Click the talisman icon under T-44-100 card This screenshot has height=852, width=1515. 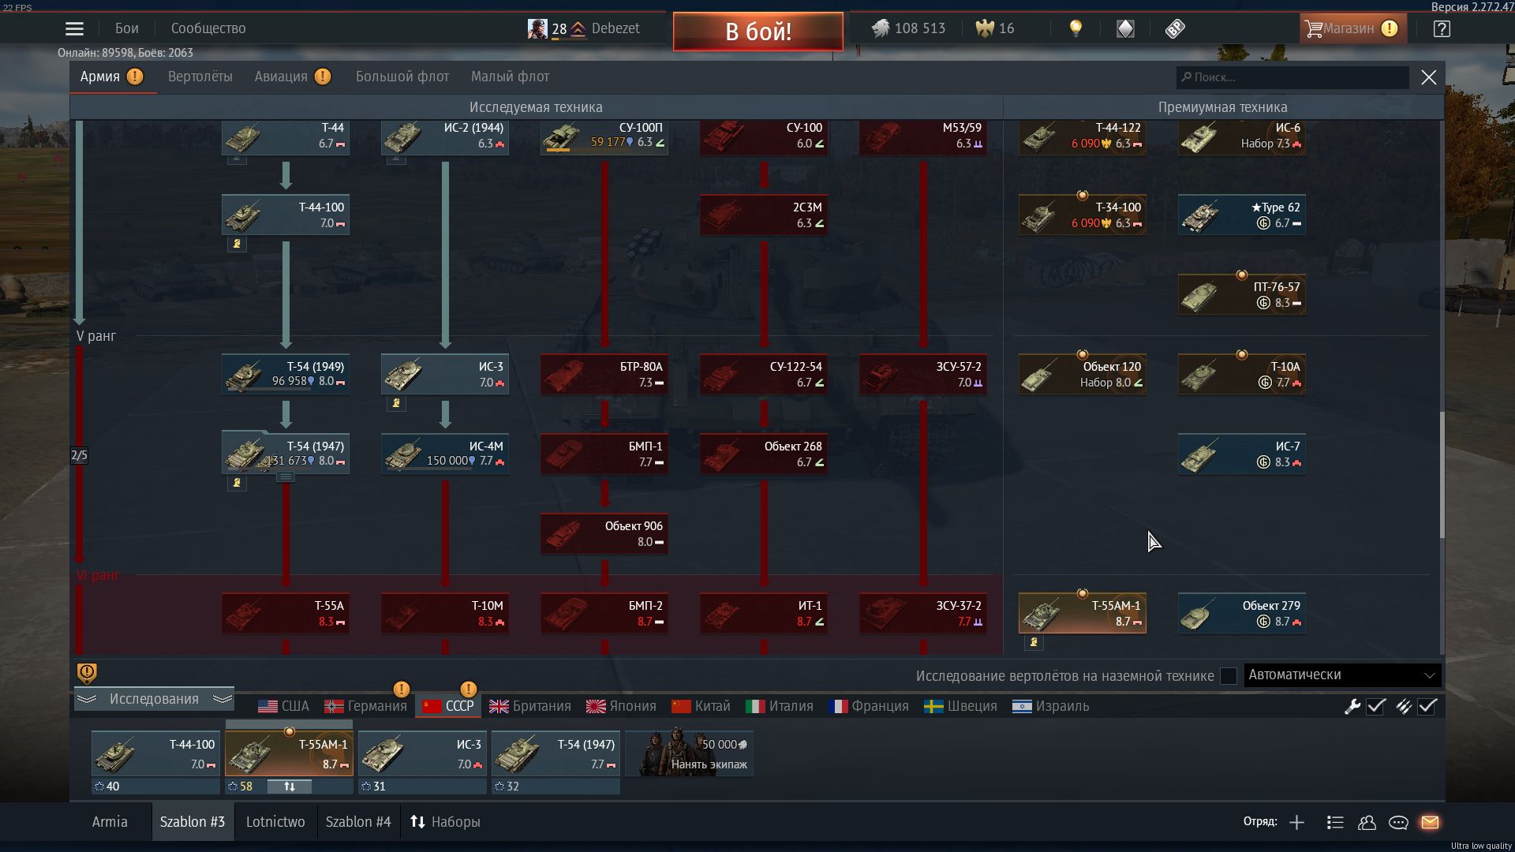coord(237,244)
